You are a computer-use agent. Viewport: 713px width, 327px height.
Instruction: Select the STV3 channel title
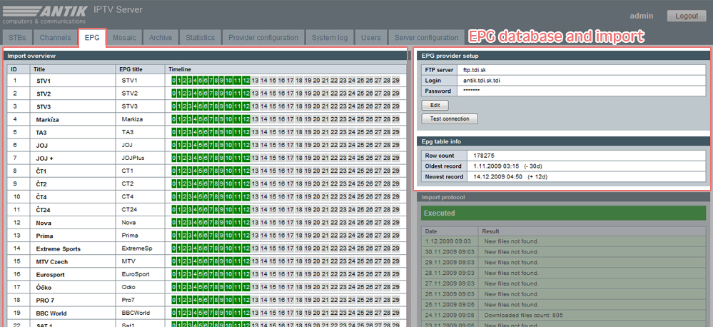(44, 106)
